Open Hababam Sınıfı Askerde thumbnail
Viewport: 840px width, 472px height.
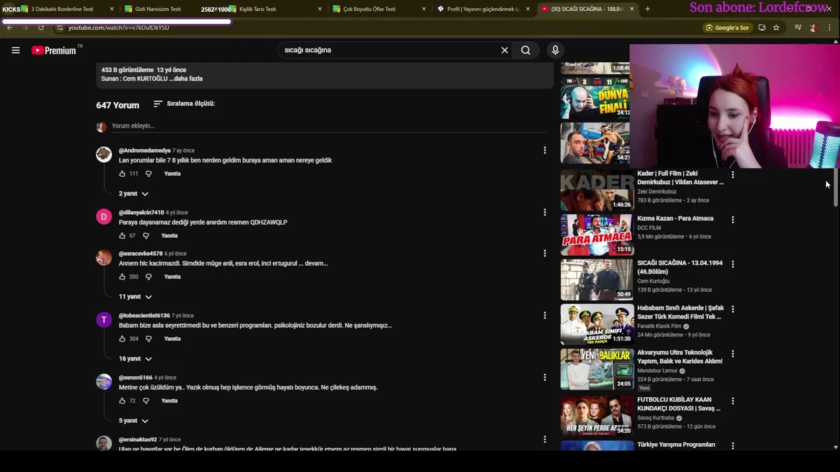tap(596, 324)
